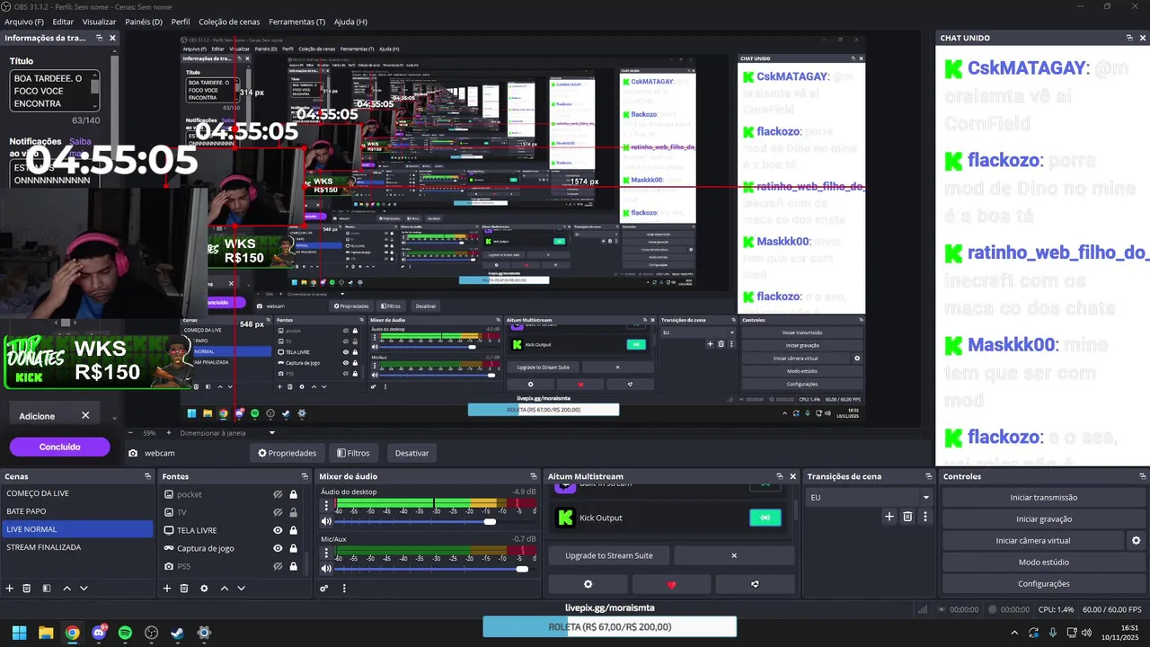
Task: Show the PS5 source with eye icon
Action: click(279, 566)
